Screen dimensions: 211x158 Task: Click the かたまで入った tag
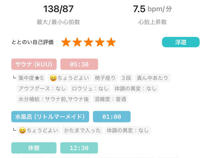(x=82, y=130)
